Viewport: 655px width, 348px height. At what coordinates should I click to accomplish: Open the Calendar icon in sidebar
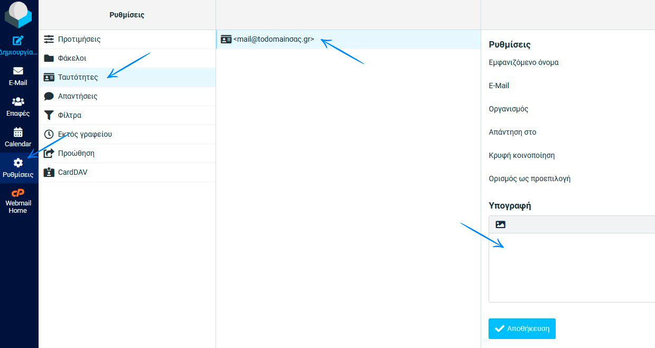click(18, 133)
